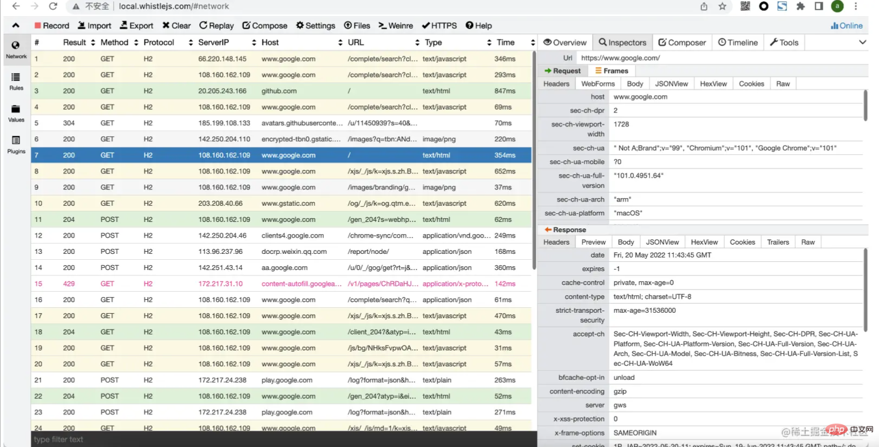Image resolution: width=879 pixels, height=447 pixels.
Task: Open the response Preview tab
Action: (x=593, y=242)
